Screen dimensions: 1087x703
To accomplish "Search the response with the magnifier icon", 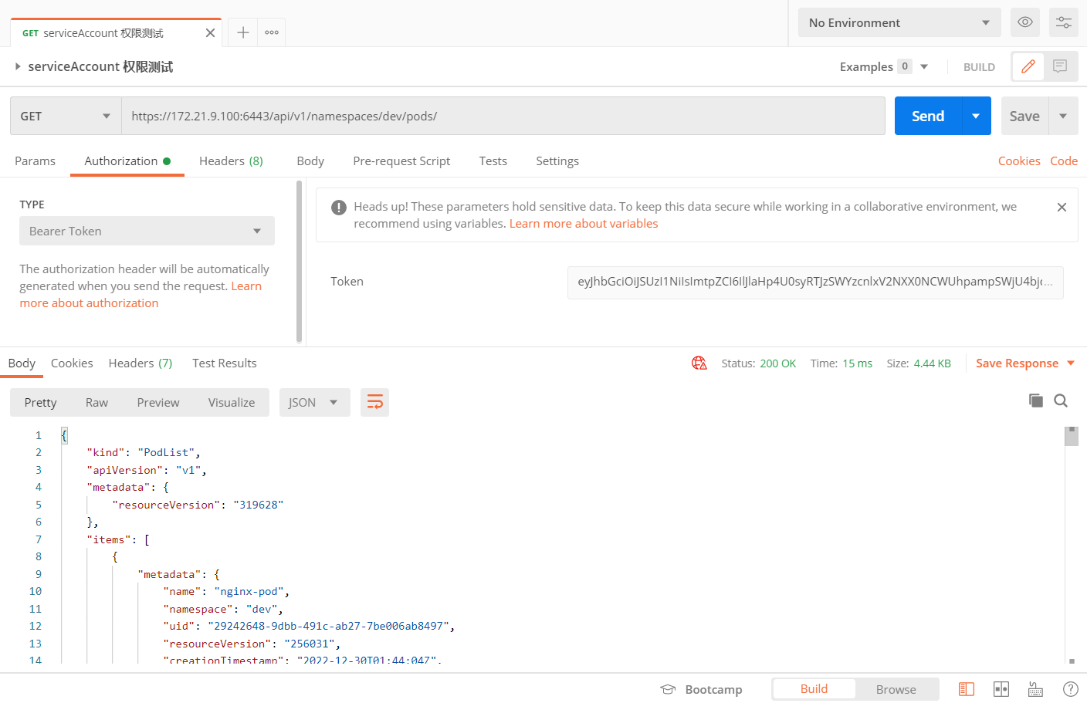I will click(x=1061, y=401).
